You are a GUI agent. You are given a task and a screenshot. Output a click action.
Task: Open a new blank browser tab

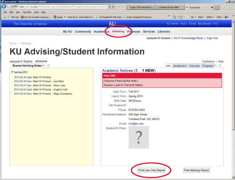pyautogui.click(x=217, y=7)
